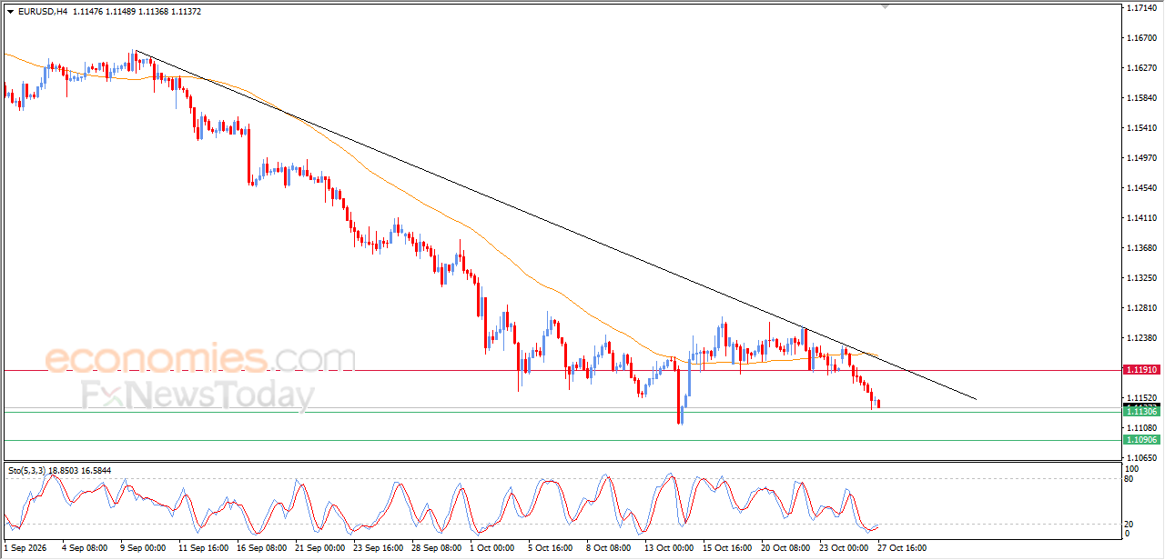Viewport: 1165px width, 560px height.
Task: Click the 1.13680 price axis label
Action: [x=1141, y=248]
